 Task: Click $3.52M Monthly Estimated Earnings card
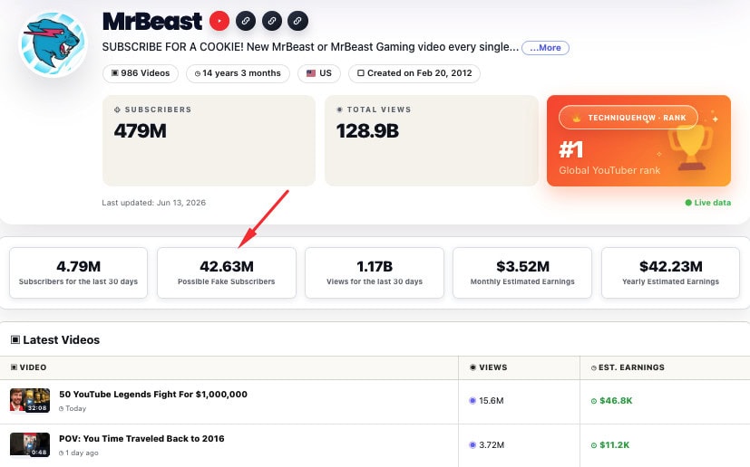click(522, 272)
